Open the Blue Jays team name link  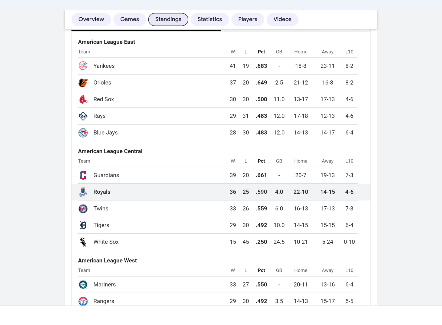pyautogui.click(x=106, y=133)
